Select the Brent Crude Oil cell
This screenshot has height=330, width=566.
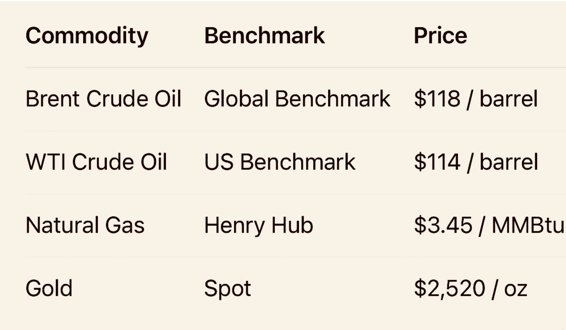[103, 99]
